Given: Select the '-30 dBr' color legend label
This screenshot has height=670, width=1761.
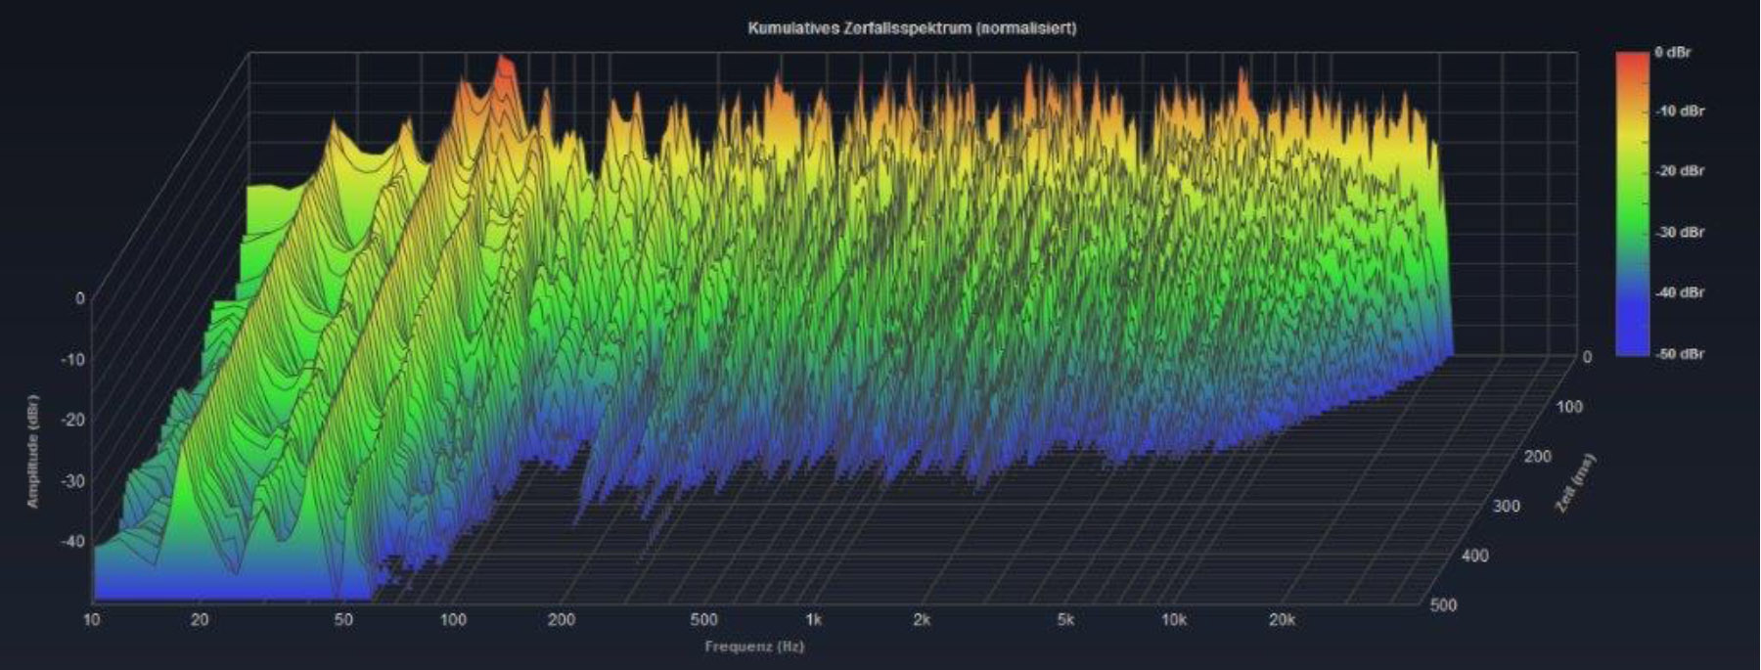Looking at the screenshot, I should tap(1679, 232).
